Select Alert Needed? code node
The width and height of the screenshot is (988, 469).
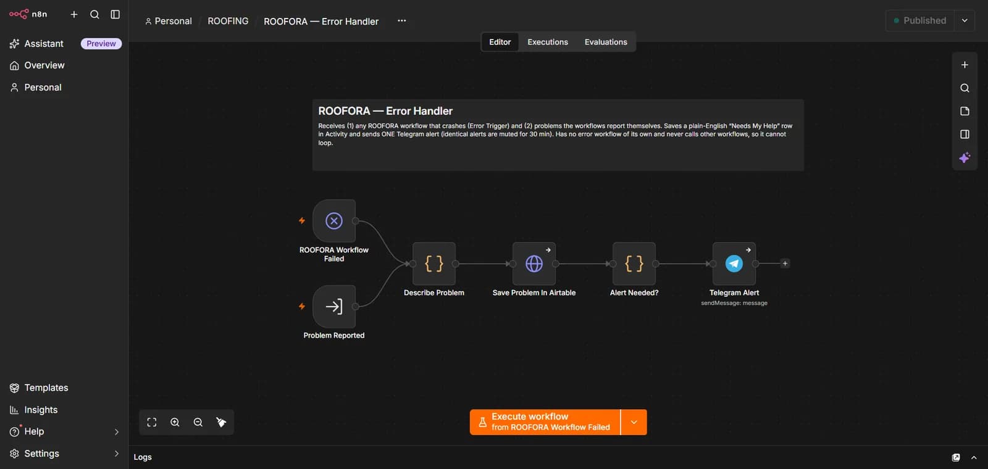coord(634,264)
